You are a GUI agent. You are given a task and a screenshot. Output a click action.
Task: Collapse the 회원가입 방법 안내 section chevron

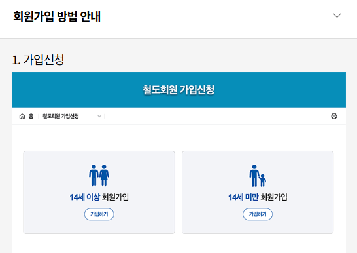[x=337, y=15]
